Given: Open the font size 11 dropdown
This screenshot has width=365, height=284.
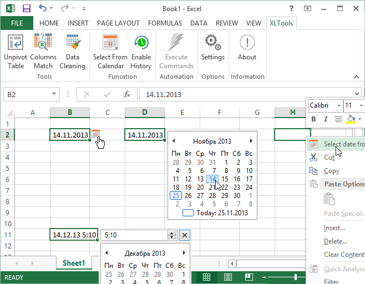Looking at the screenshot, I should pyautogui.click(x=361, y=105).
